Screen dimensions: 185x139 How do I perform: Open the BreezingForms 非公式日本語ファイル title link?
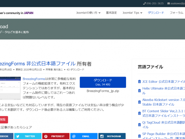[38, 64]
